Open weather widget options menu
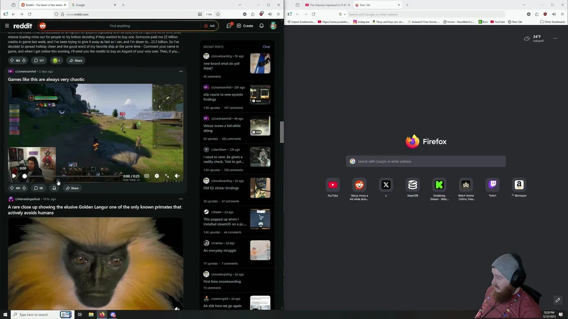 coord(555,39)
